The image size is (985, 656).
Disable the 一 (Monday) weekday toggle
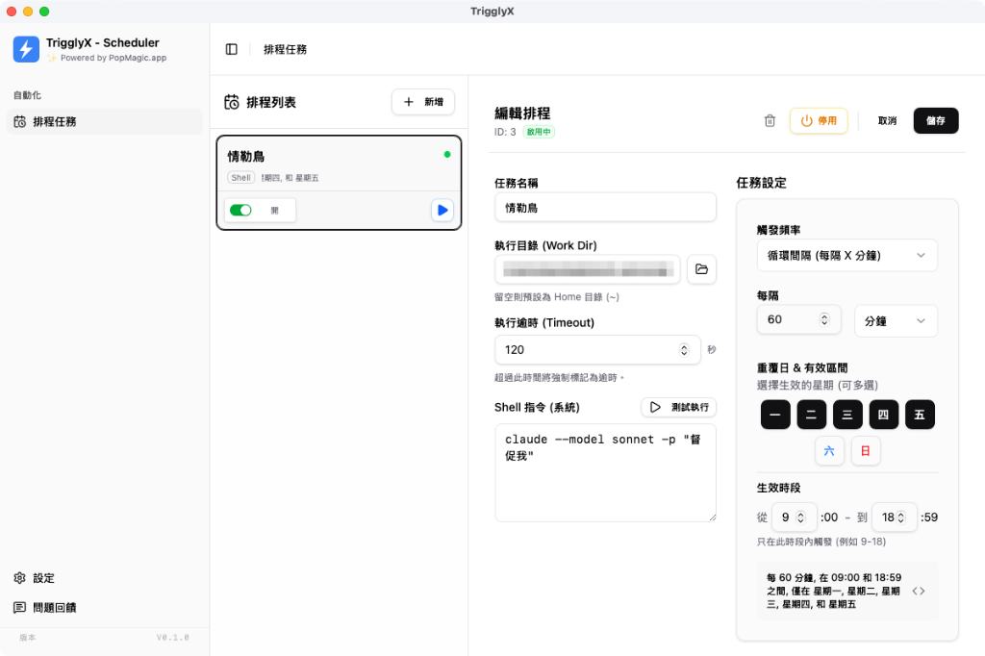(774, 414)
